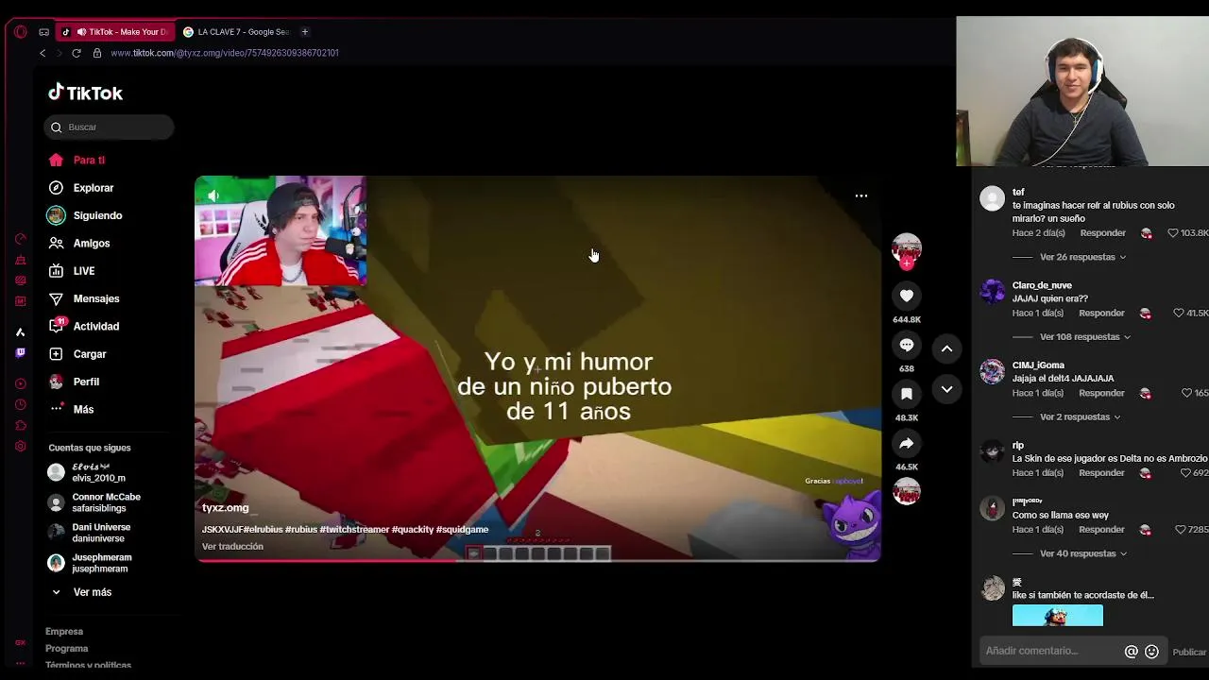Open Twitch in Opera sidebar
Screen dimensions: 1209x680
click(x=21, y=352)
